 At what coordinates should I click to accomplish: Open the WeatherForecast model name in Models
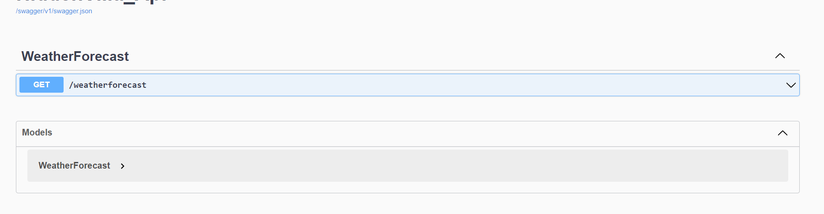tap(74, 165)
